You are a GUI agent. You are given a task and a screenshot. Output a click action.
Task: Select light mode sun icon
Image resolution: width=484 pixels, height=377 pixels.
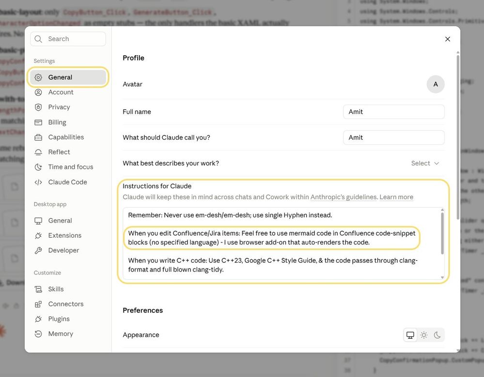click(424, 335)
